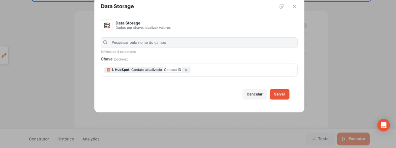396x148 pixels.
Task: Click 'Dados por chave: localizar valores' text
Action: 143,28
